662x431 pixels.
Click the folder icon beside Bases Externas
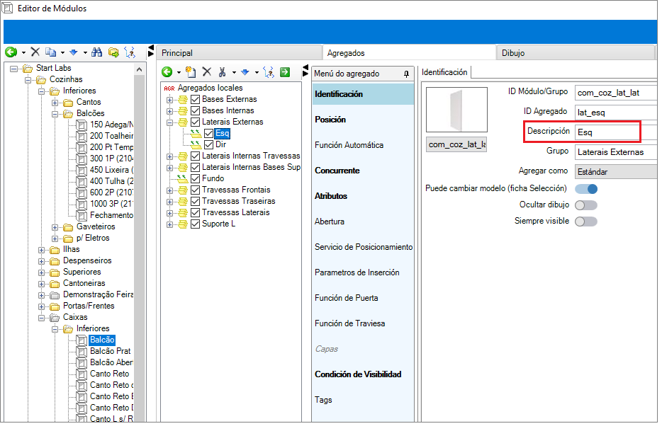(182, 100)
